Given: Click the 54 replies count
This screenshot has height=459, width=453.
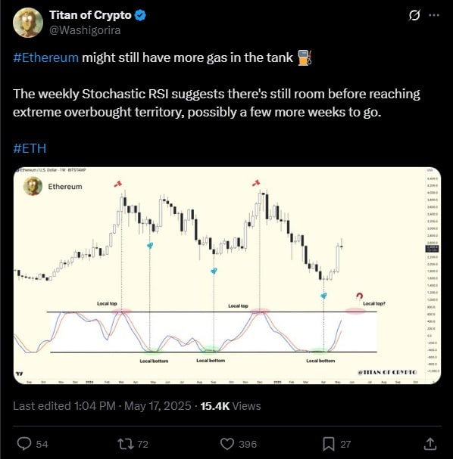Looking at the screenshot, I should point(42,444).
